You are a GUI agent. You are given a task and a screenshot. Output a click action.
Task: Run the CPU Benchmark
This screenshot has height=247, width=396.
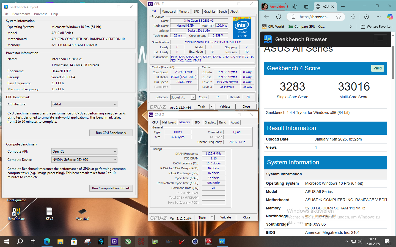(x=111, y=133)
